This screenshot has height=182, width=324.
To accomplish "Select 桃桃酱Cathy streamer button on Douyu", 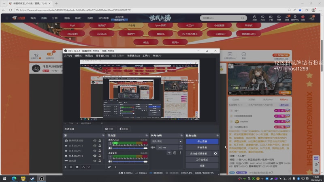I will 249,34.
